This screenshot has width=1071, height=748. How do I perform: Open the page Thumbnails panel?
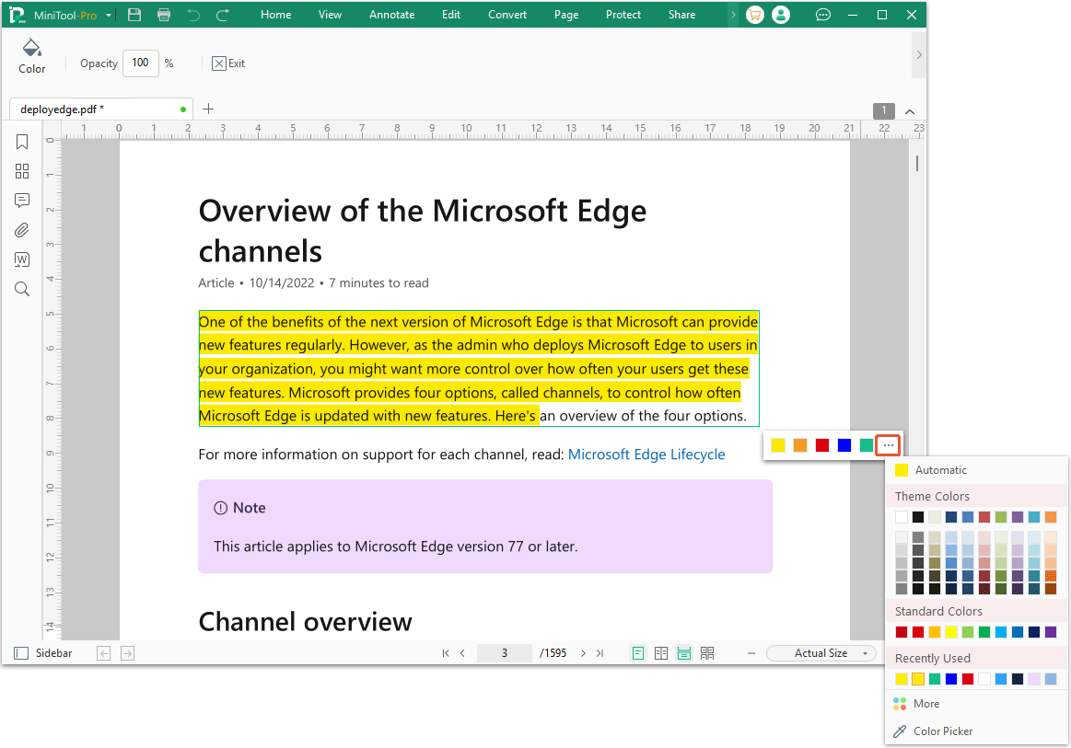point(21,171)
